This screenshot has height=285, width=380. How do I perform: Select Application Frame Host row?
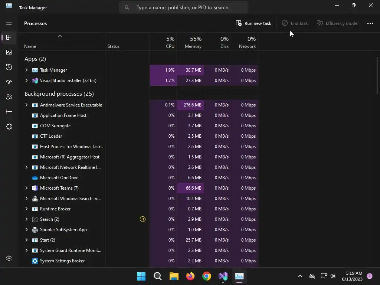point(139,115)
